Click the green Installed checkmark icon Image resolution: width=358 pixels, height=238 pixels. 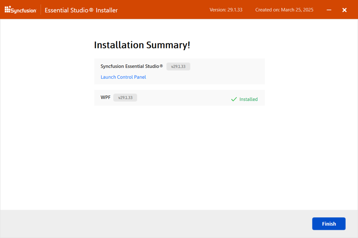click(234, 99)
